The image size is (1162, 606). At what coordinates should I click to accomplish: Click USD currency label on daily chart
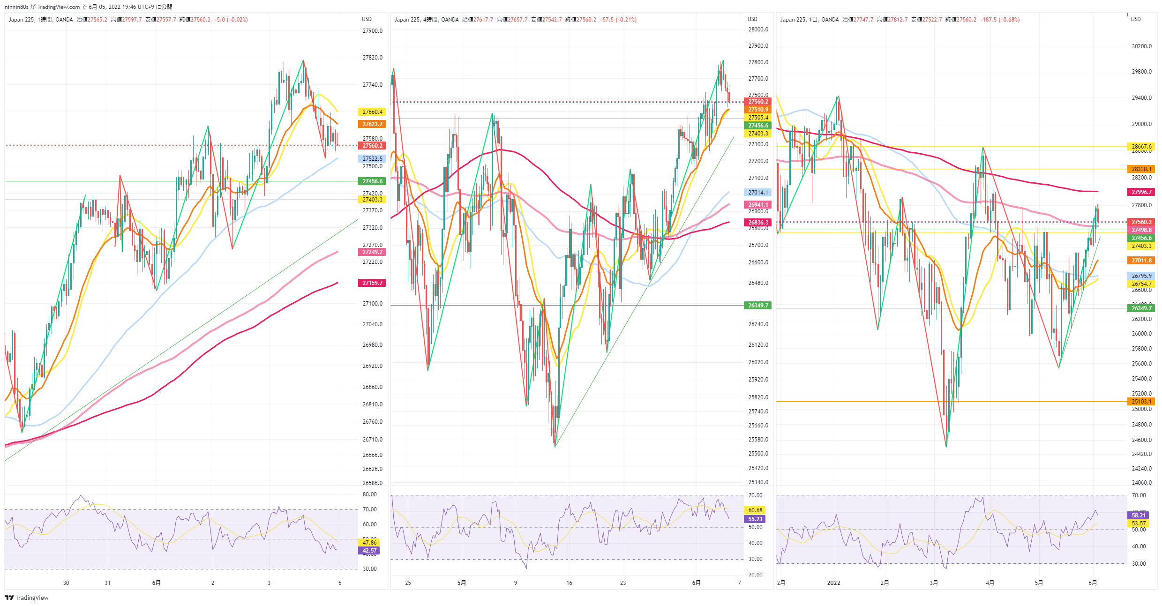(1136, 19)
